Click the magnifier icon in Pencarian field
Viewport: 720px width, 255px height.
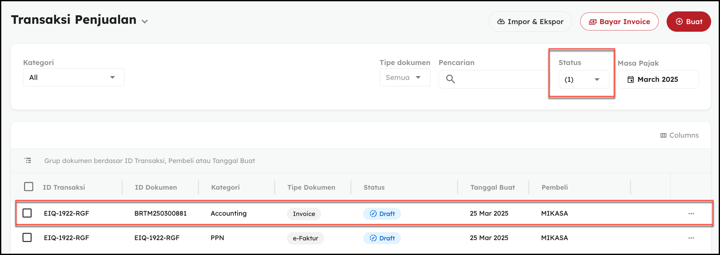click(x=450, y=79)
